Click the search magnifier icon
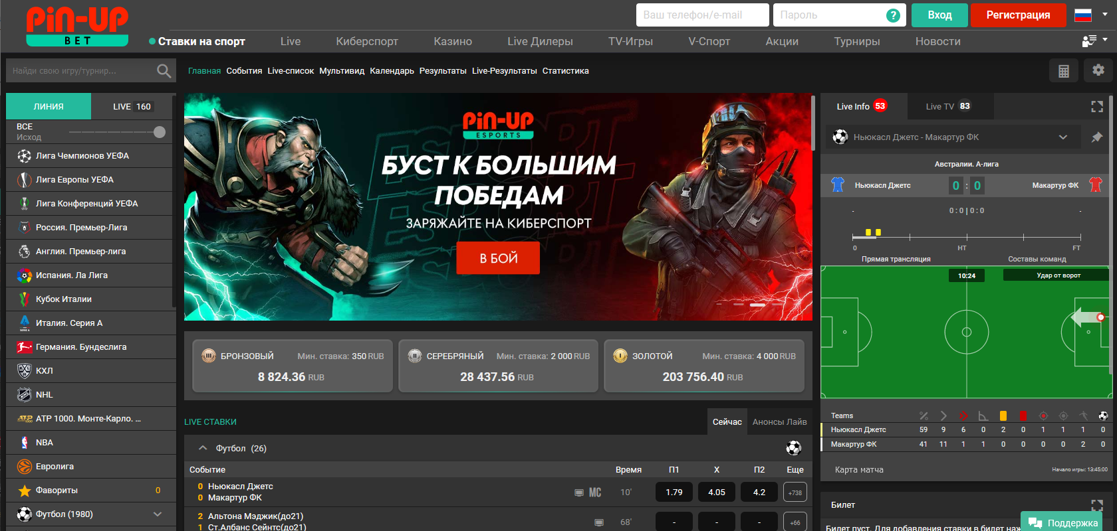The height and width of the screenshot is (531, 1117). [164, 71]
